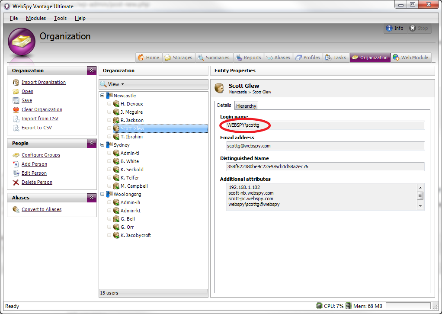Image resolution: width=442 pixels, height=314 pixels.
Task: Switch to the Storages tab
Action: click(x=179, y=58)
